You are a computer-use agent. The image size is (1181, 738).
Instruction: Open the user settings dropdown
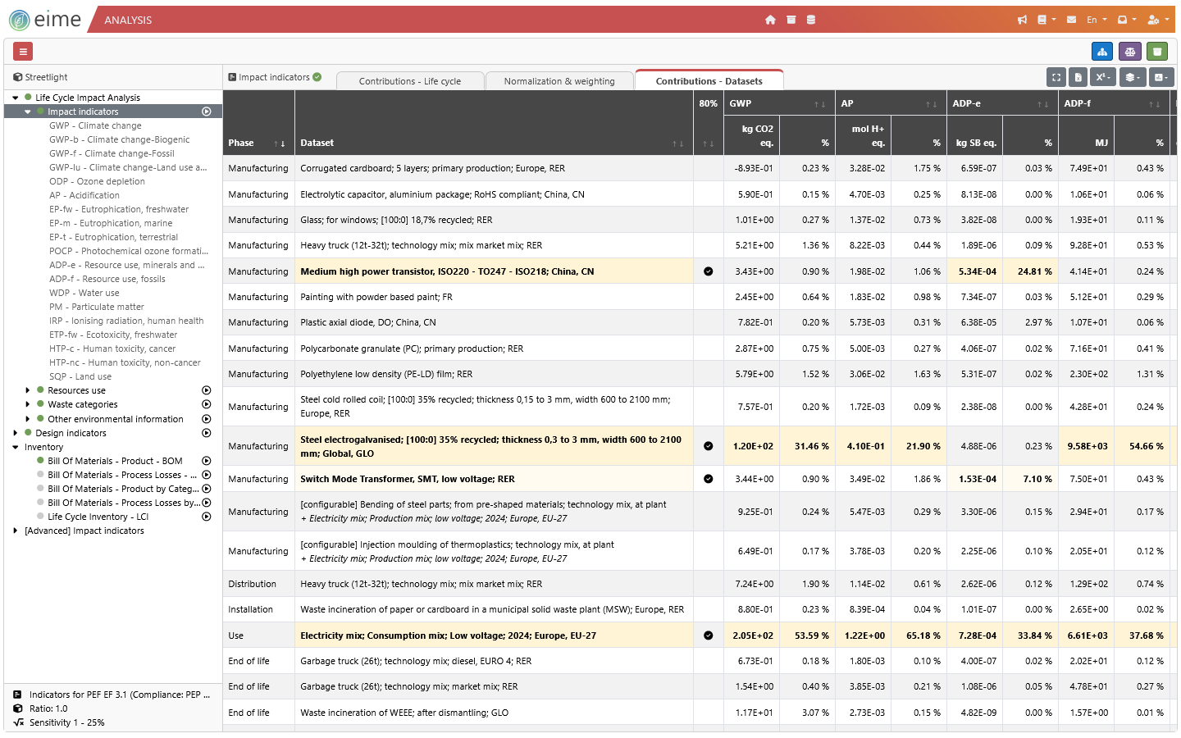(x=1158, y=20)
